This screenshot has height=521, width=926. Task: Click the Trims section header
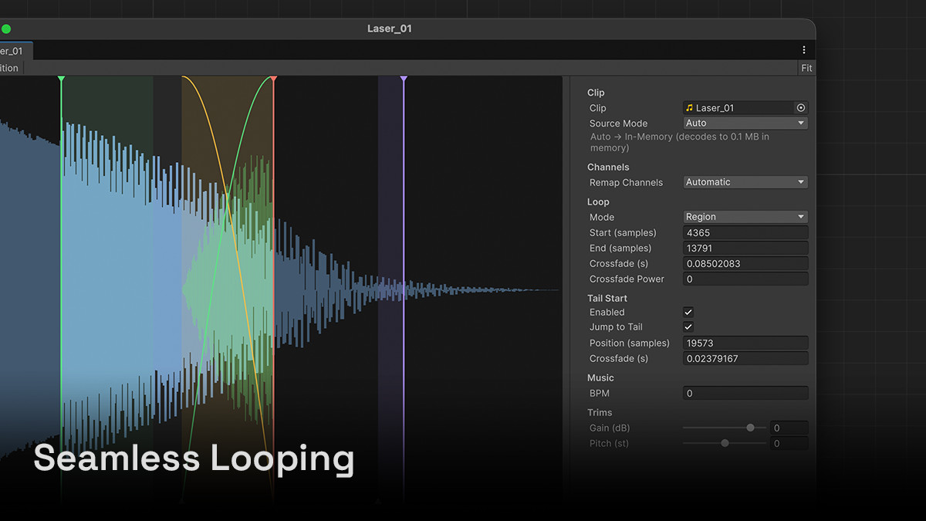point(600,412)
